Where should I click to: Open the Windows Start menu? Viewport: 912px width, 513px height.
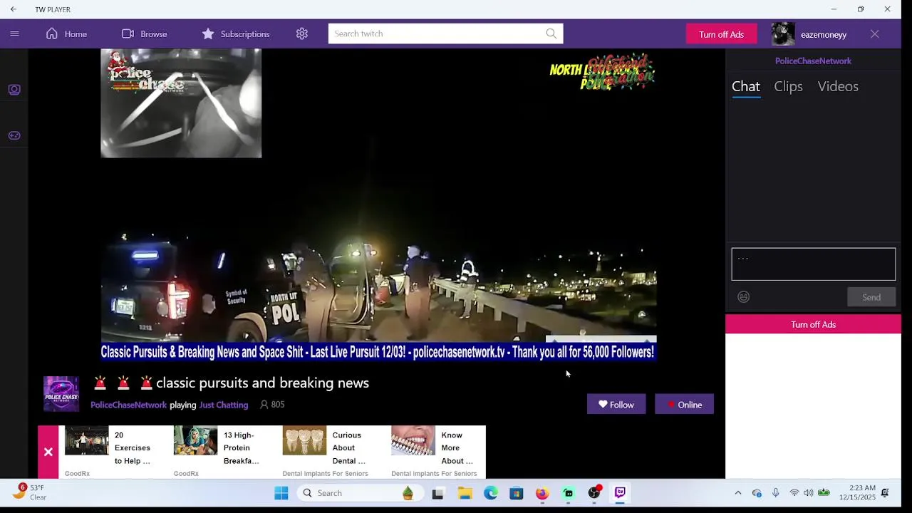coord(281,493)
